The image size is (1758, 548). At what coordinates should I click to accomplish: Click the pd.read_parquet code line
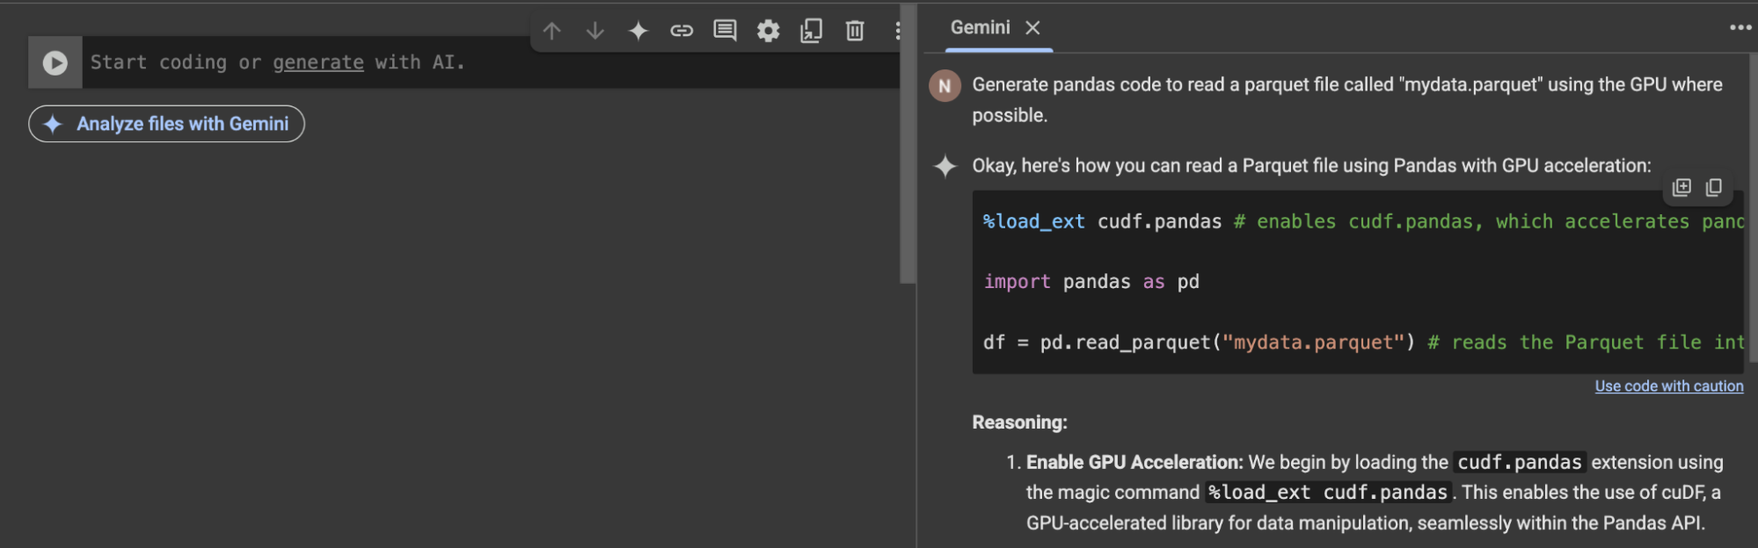tap(1363, 342)
